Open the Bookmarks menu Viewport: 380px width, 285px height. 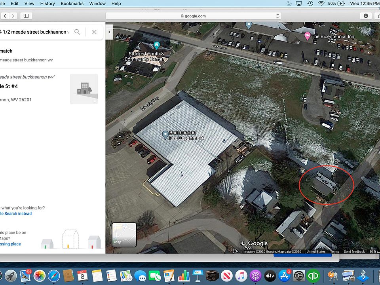pyautogui.click(x=72, y=4)
